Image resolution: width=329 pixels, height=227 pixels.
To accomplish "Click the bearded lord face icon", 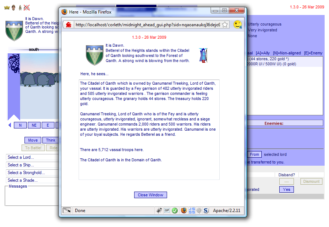I will pyautogui.click(x=14, y=7).
